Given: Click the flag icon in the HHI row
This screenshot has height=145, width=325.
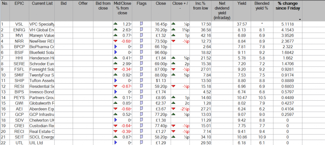Looking at the screenshot, I should (x=142, y=57).
